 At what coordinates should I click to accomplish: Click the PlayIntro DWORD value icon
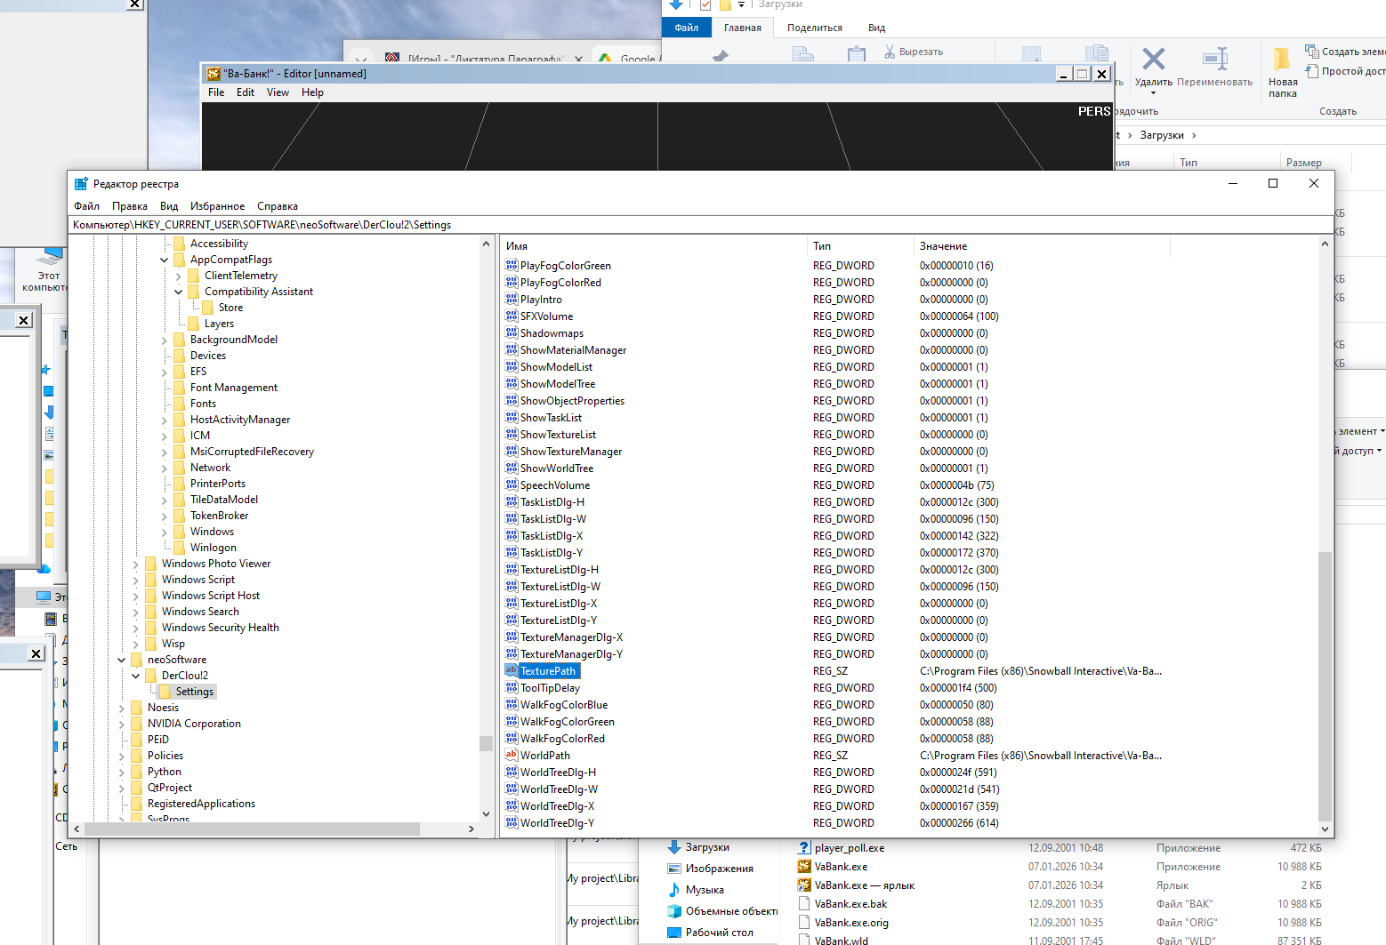pyautogui.click(x=512, y=300)
